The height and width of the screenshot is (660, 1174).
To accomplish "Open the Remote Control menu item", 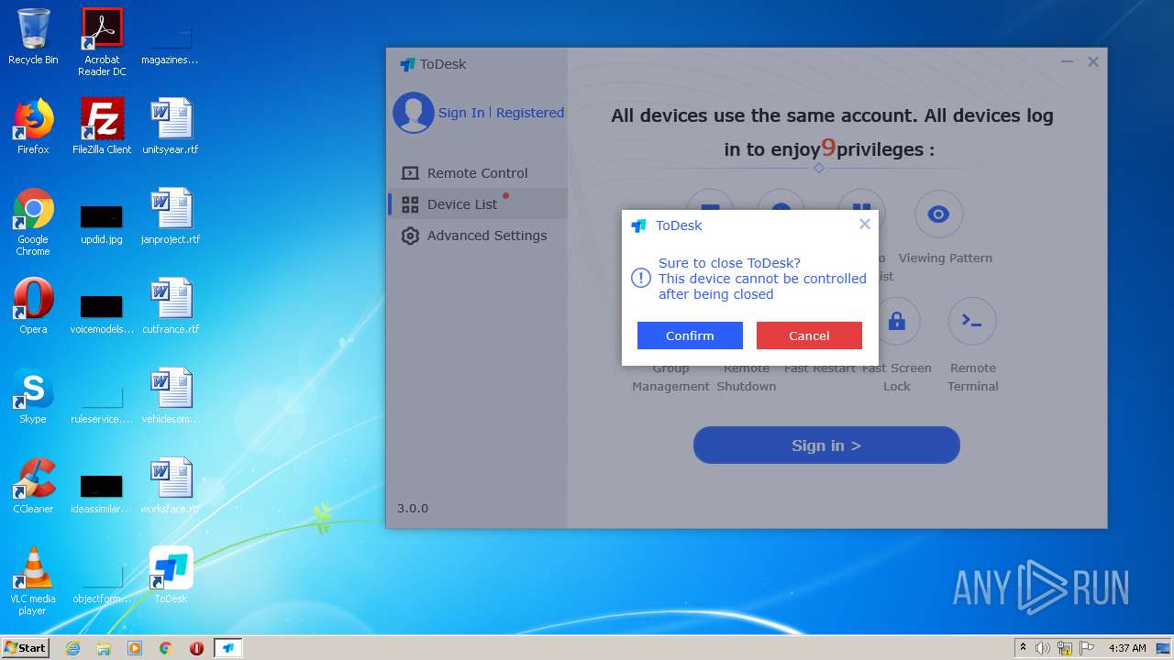I will (477, 173).
